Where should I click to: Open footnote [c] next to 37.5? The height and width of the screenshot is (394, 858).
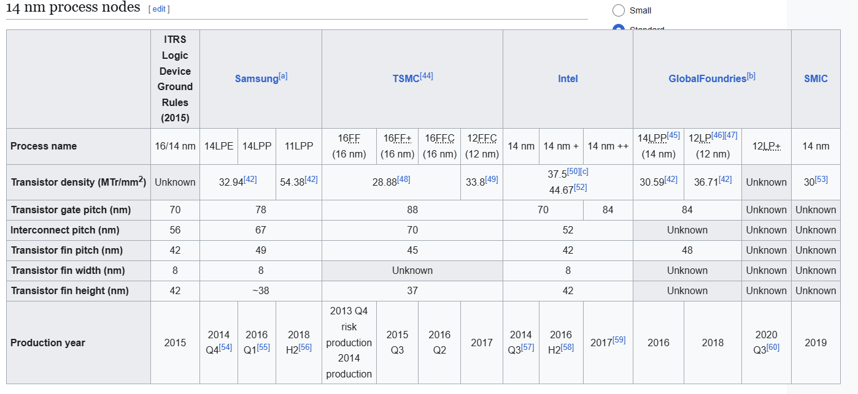tap(584, 171)
